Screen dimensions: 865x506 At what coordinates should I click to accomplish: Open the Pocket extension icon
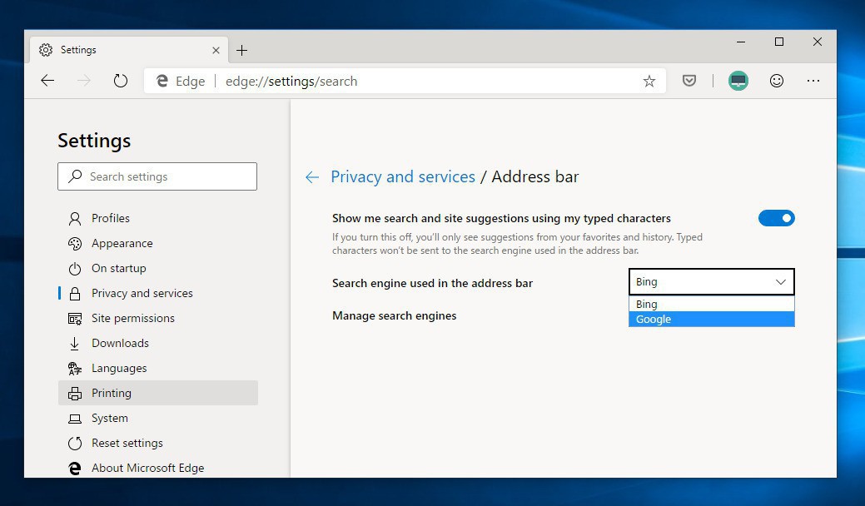point(689,81)
